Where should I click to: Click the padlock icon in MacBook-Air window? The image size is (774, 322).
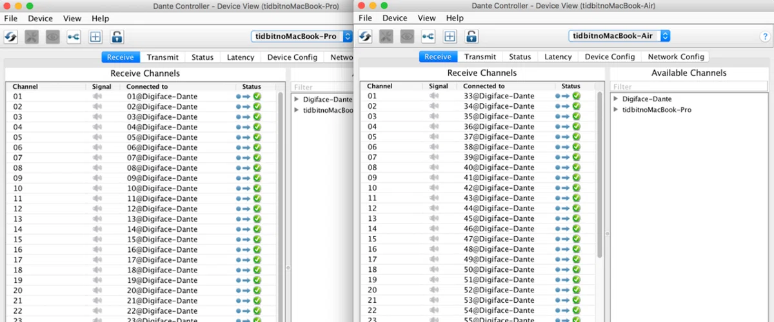471,36
